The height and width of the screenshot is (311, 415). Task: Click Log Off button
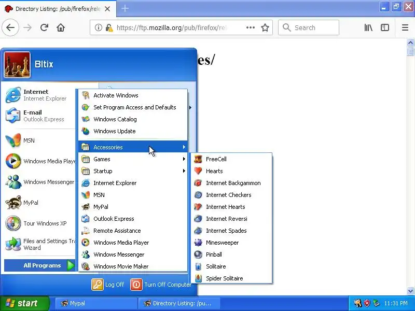108,285
